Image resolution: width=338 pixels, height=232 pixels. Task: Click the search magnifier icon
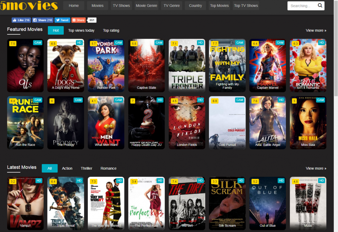tap(320, 5)
